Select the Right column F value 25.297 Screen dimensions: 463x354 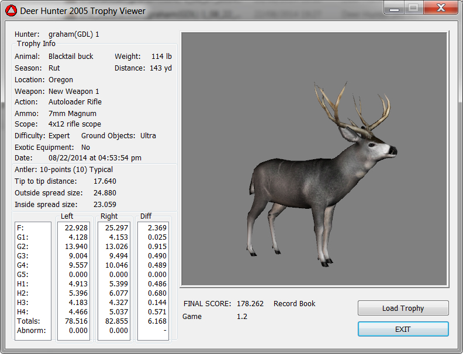(116, 227)
